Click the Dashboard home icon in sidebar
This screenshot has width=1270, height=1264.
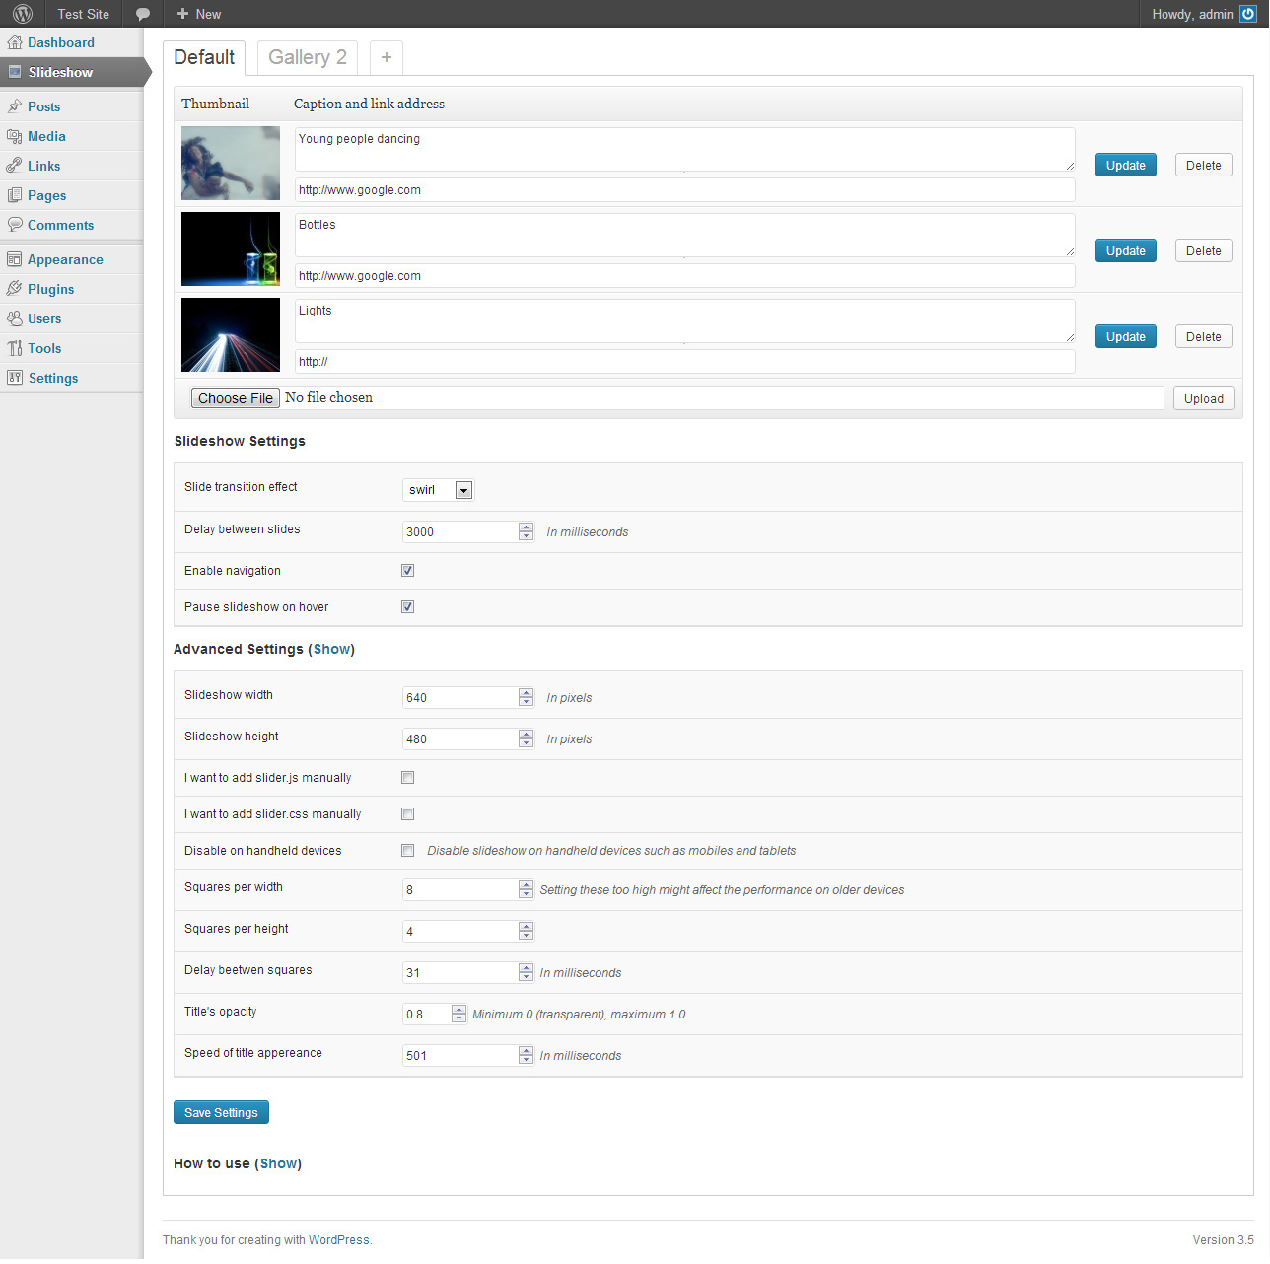[x=15, y=42]
